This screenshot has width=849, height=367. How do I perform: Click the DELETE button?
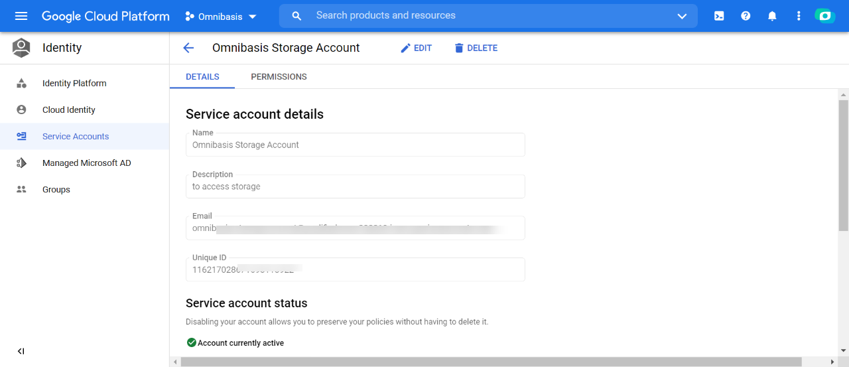coord(476,48)
